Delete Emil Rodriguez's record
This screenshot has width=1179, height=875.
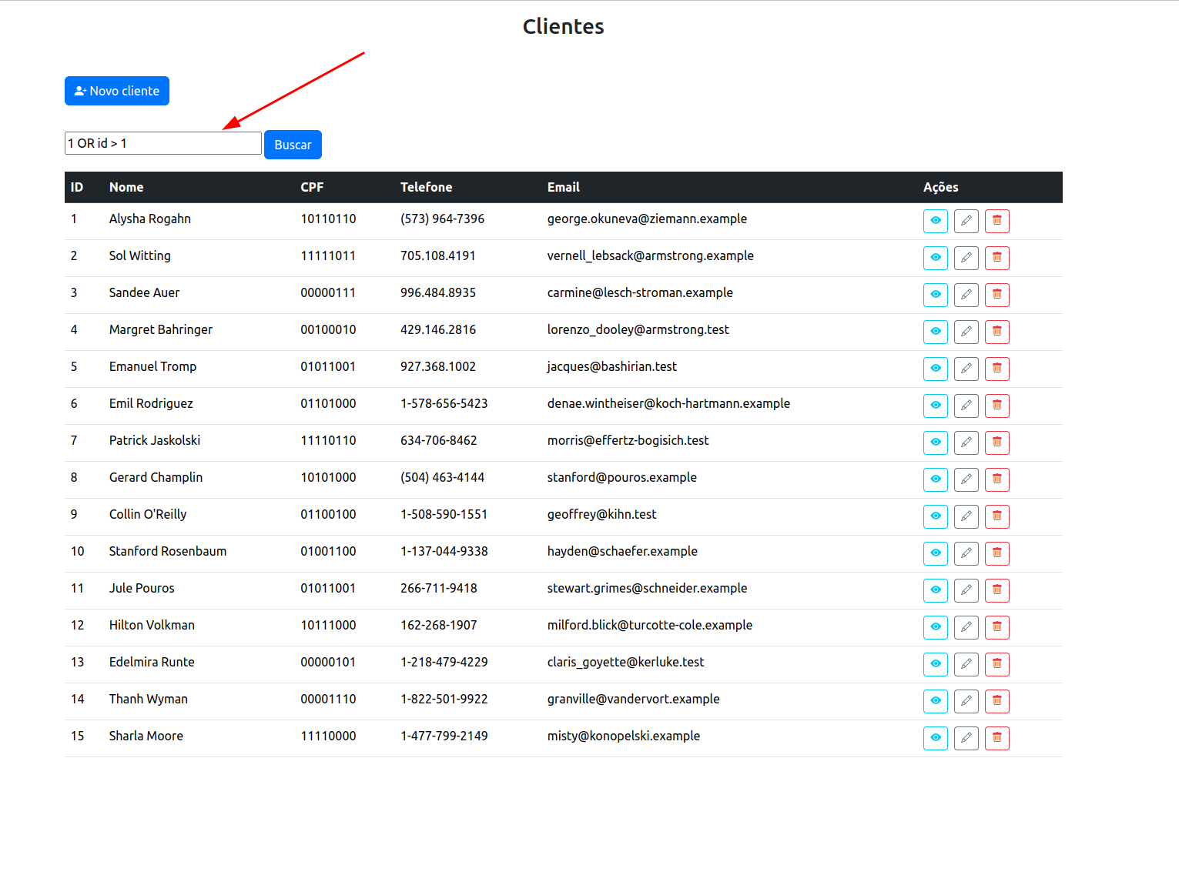997,406
